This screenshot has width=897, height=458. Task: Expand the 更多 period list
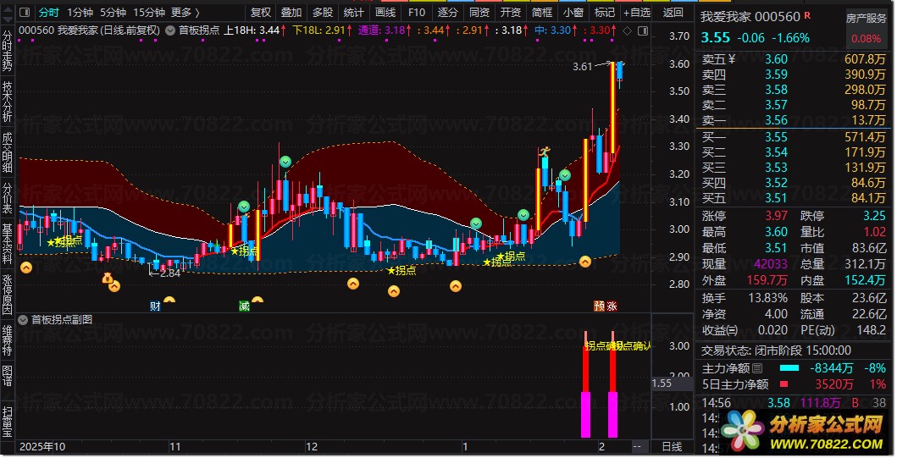[185, 12]
